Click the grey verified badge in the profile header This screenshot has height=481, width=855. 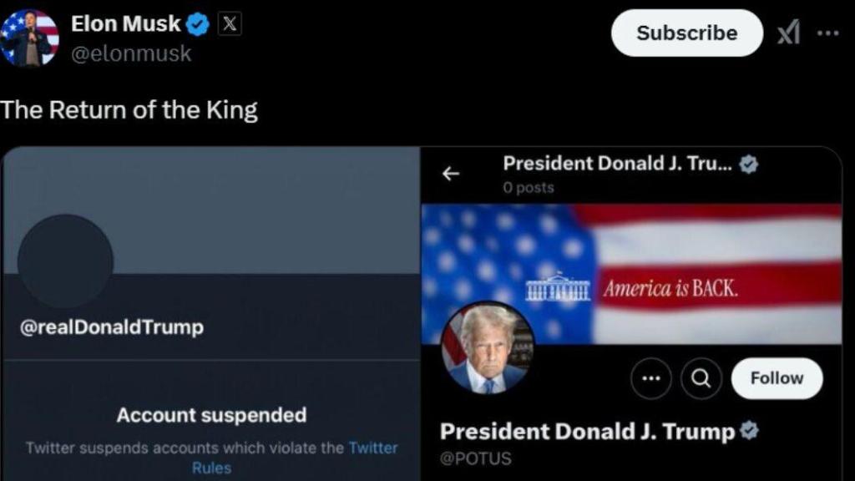point(749,165)
